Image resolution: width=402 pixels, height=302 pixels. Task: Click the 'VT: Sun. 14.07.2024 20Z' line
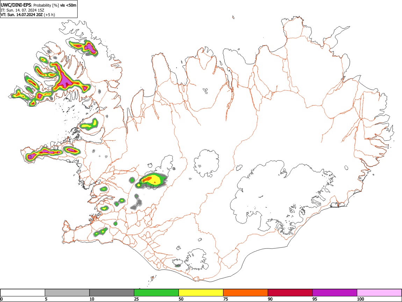tap(22, 15)
